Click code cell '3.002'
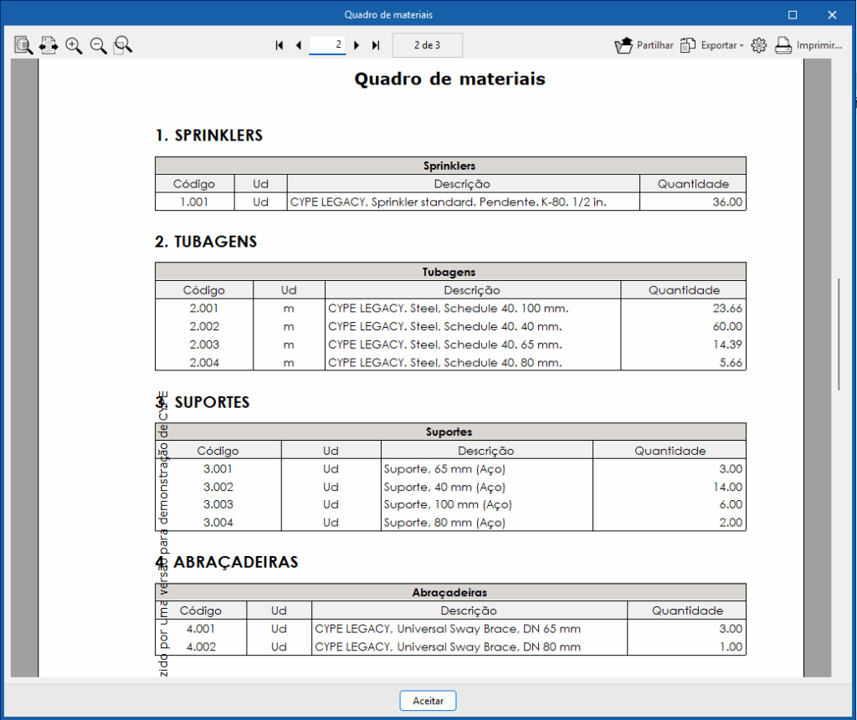This screenshot has width=857, height=720. point(218,487)
